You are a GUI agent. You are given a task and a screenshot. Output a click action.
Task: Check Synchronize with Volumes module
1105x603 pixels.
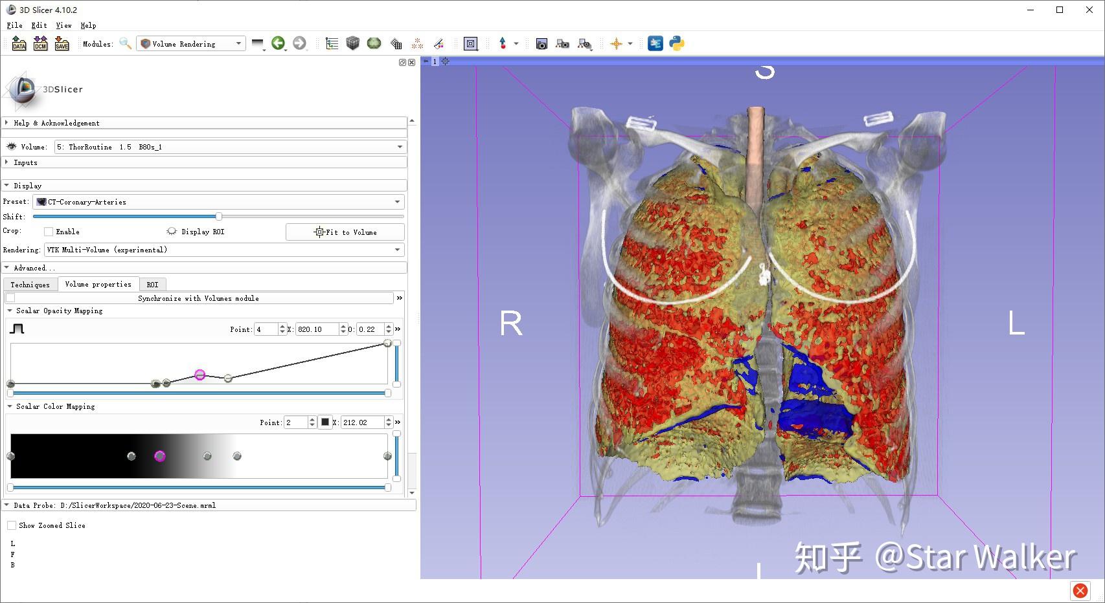[10, 298]
